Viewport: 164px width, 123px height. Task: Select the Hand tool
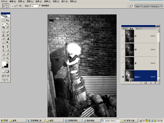tap(3, 58)
